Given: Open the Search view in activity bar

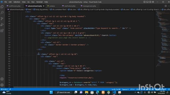Looking at the screenshot, I should [2, 13].
